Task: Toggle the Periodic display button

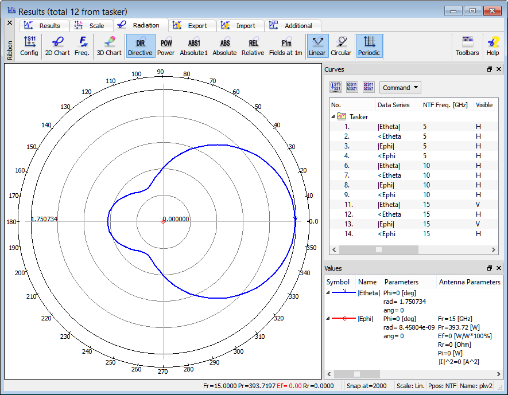Action: (369, 46)
